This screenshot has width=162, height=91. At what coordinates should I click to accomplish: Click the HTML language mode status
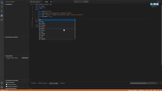(155, 90)
